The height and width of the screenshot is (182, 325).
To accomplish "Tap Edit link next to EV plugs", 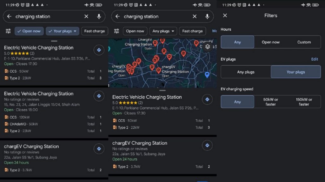I will (315, 59).
